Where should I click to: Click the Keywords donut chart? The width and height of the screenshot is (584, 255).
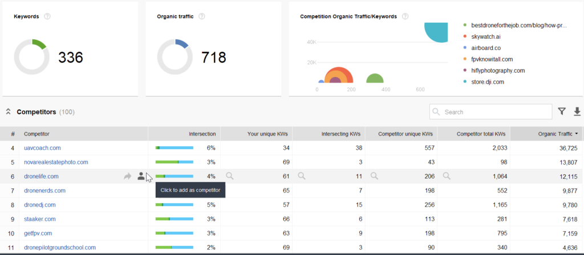click(x=32, y=57)
